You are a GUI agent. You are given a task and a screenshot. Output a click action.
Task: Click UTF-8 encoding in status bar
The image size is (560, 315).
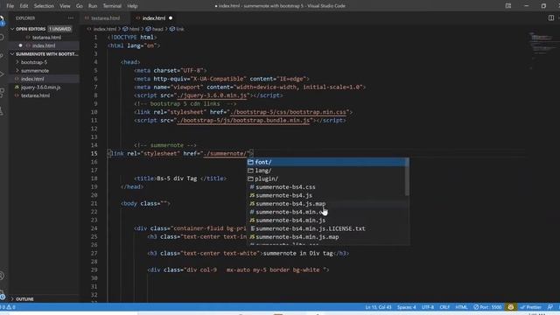pyautogui.click(x=428, y=307)
